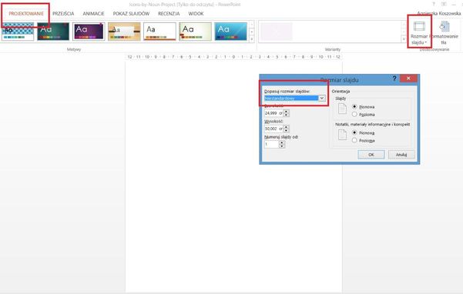The height and width of the screenshot is (294, 463).
Task: Expand the variants gallery more arrow
Action: 404,39
